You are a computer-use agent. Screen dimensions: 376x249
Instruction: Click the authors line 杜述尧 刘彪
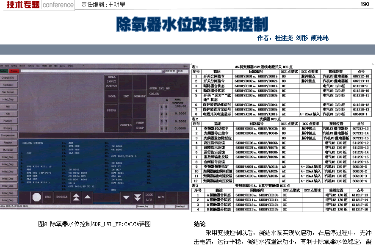291,38
